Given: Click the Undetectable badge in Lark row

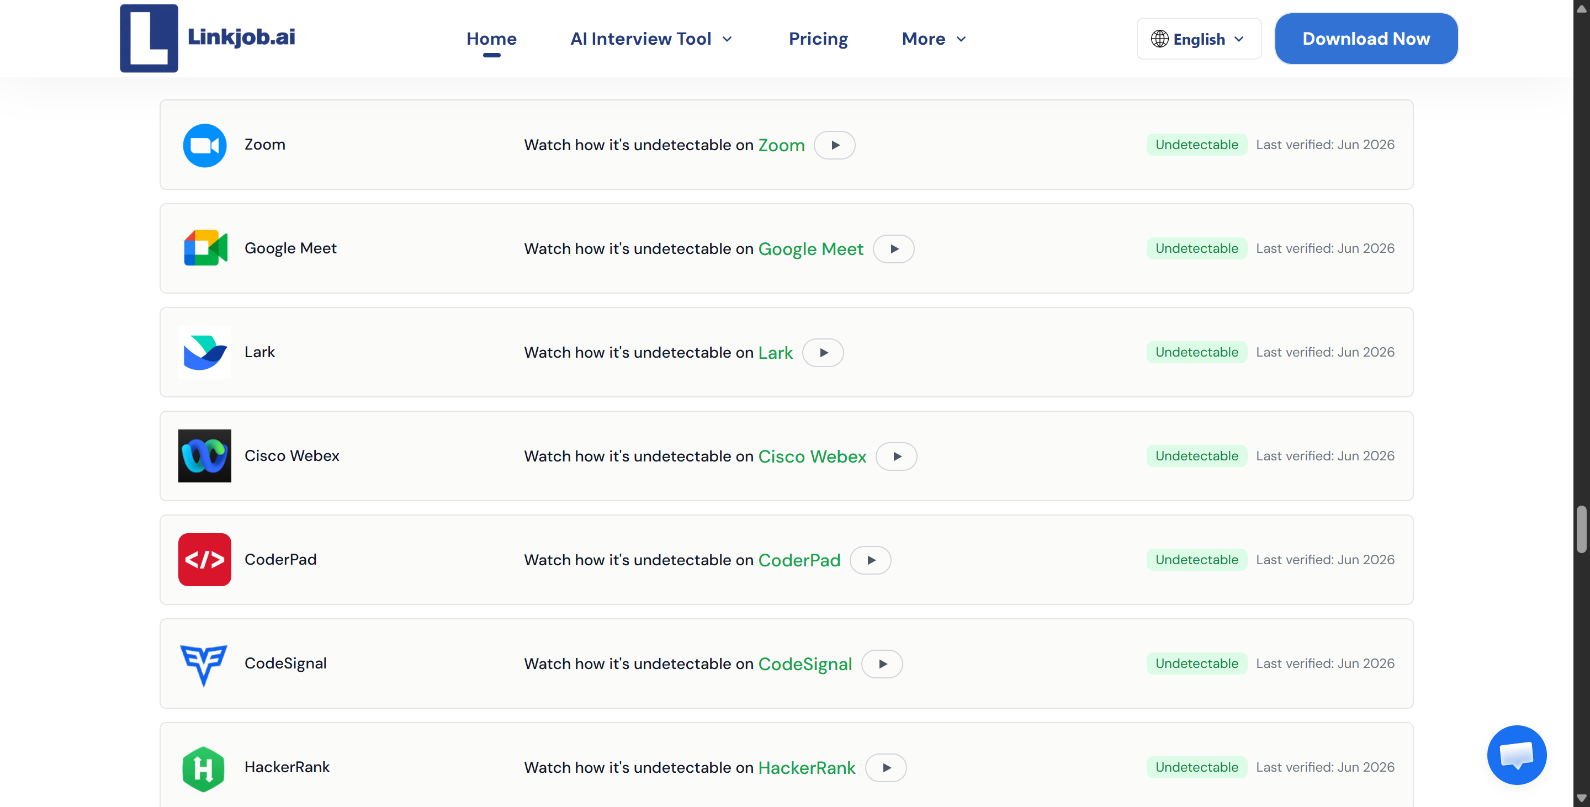Looking at the screenshot, I should 1196,352.
